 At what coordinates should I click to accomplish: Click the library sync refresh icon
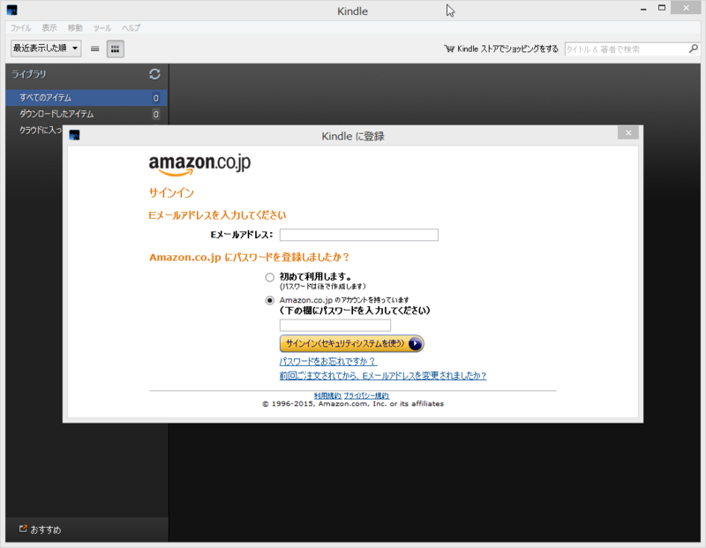point(154,74)
